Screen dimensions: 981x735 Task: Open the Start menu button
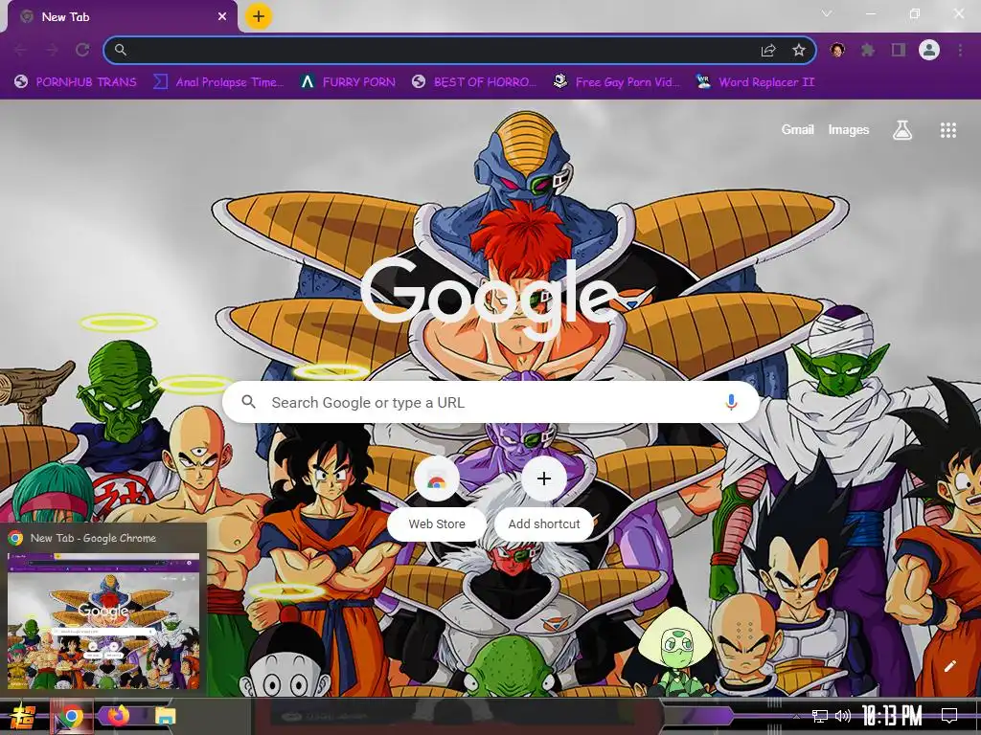(x=22, y=716)
